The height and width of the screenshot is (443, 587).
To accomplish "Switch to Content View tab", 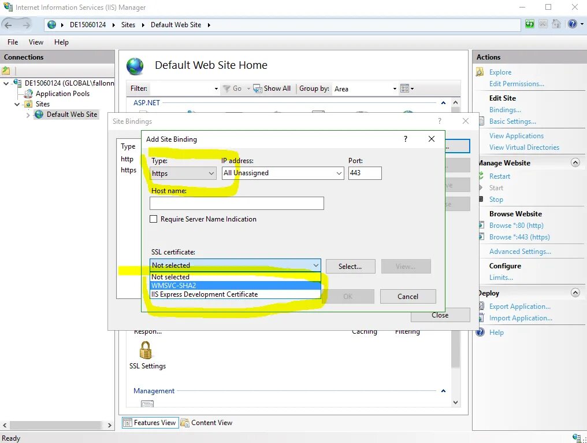I will [207, 422].
